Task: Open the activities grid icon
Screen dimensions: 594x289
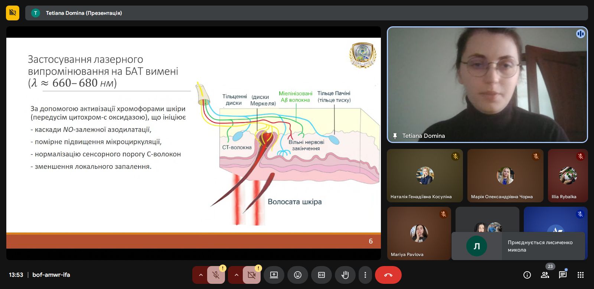Action: point(581,275)
